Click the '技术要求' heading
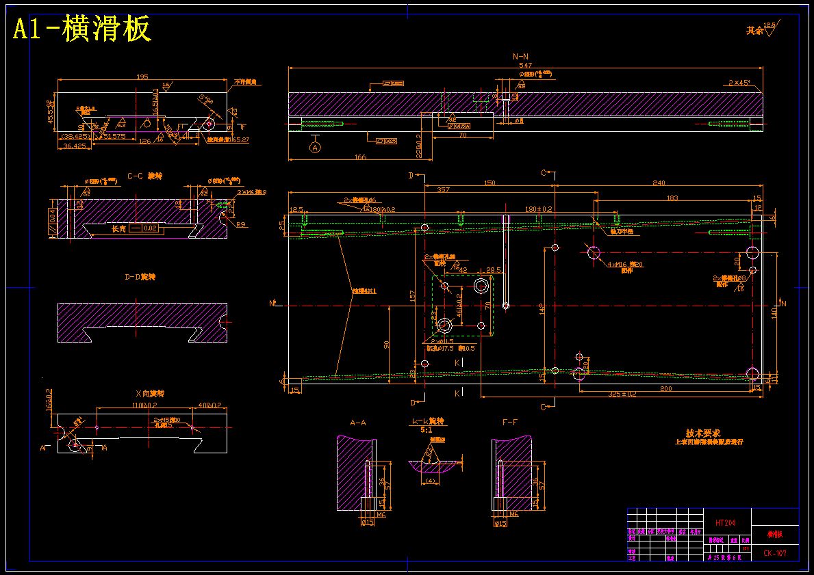This screenshot has height=575, width=814. pyautogui.click(x=703, y=433)
